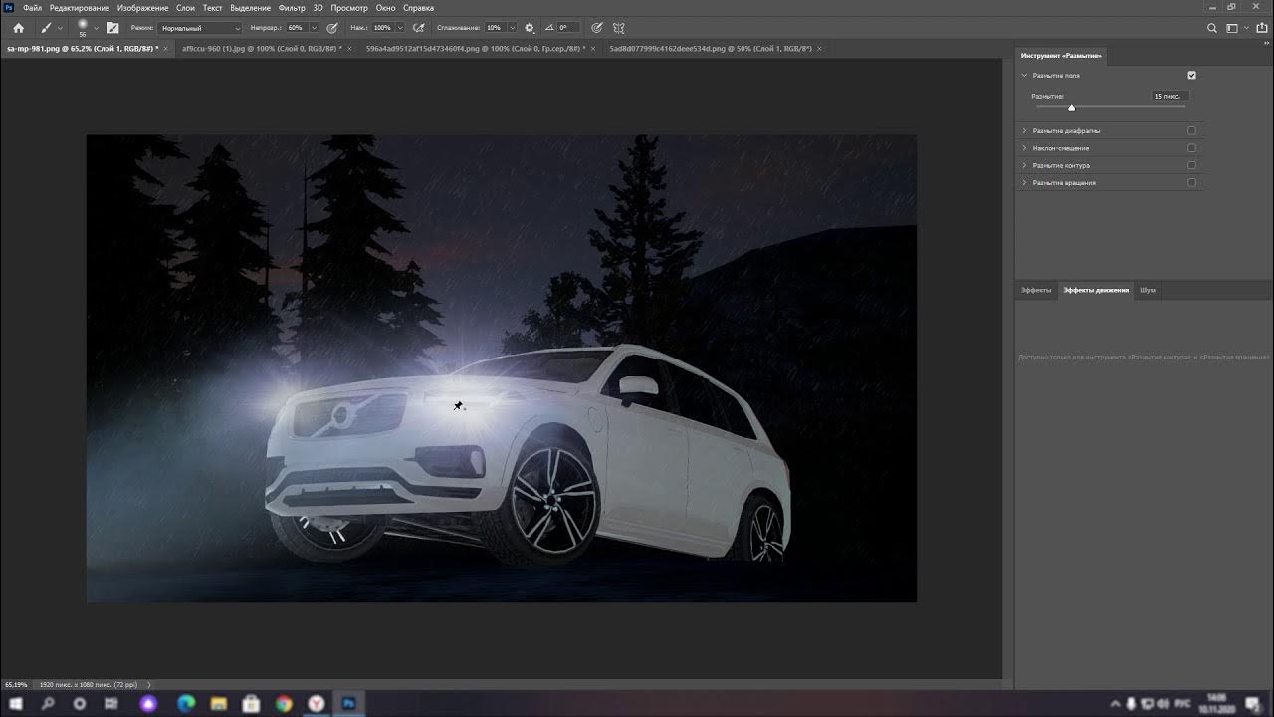Enable the Размытие диафрагмы checkbox
The width and height of the screenshot is (1274, 717).
click(x=1191, y=130)
